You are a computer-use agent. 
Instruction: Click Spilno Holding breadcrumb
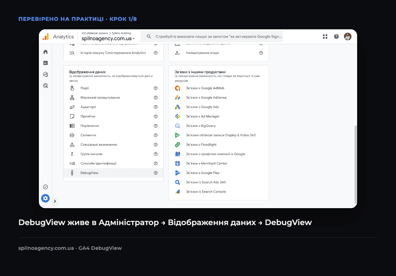point(122,33)
